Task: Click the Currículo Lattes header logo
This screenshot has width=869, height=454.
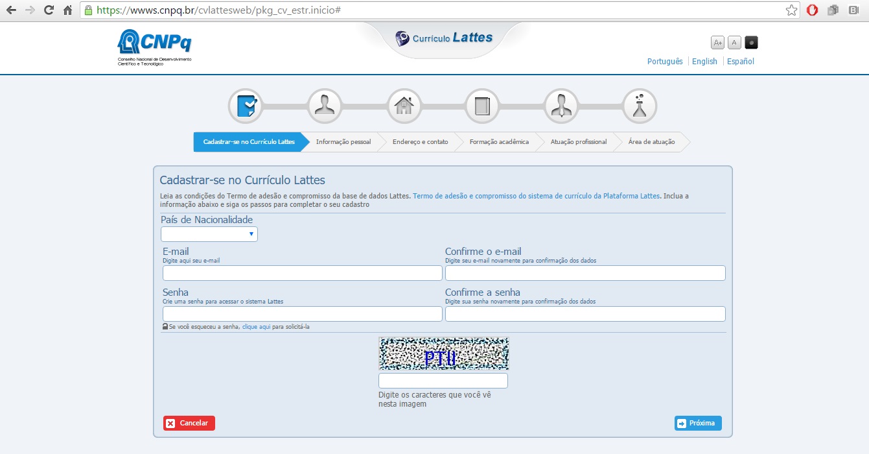Action: click(x=445, y=38)
